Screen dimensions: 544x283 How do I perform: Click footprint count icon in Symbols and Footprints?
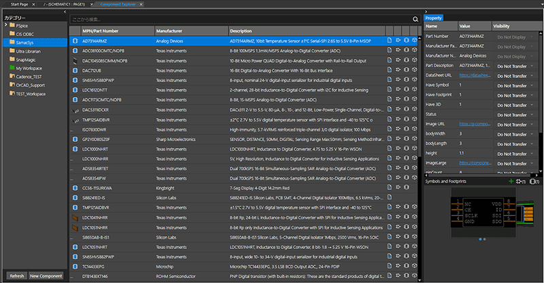pyautogui.click(x=534, y=181)
